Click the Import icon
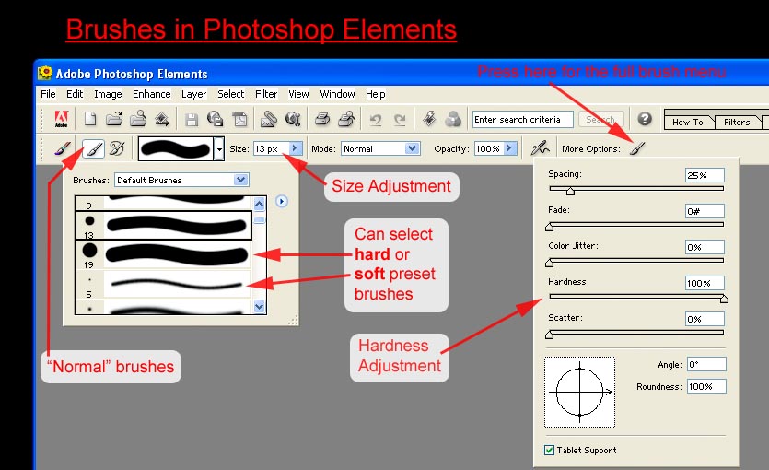Screen dimensions: 769x470 162,119
